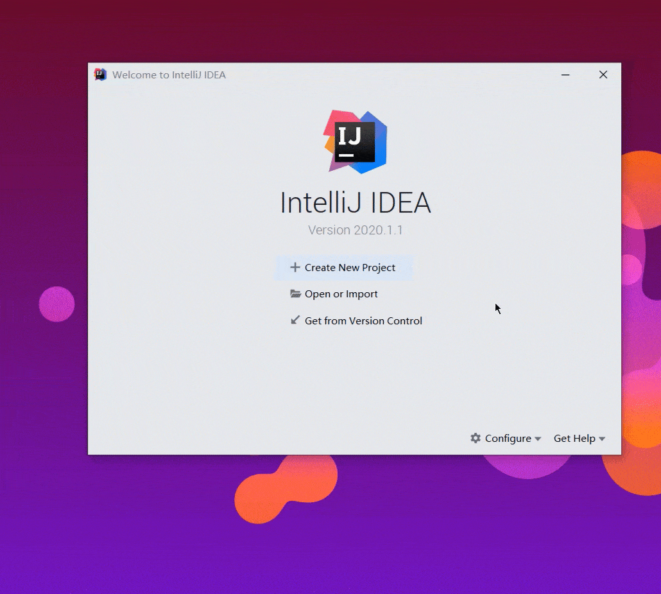Minimize the Welcome to IntelliJ IDEA window

tap(565, 74)
